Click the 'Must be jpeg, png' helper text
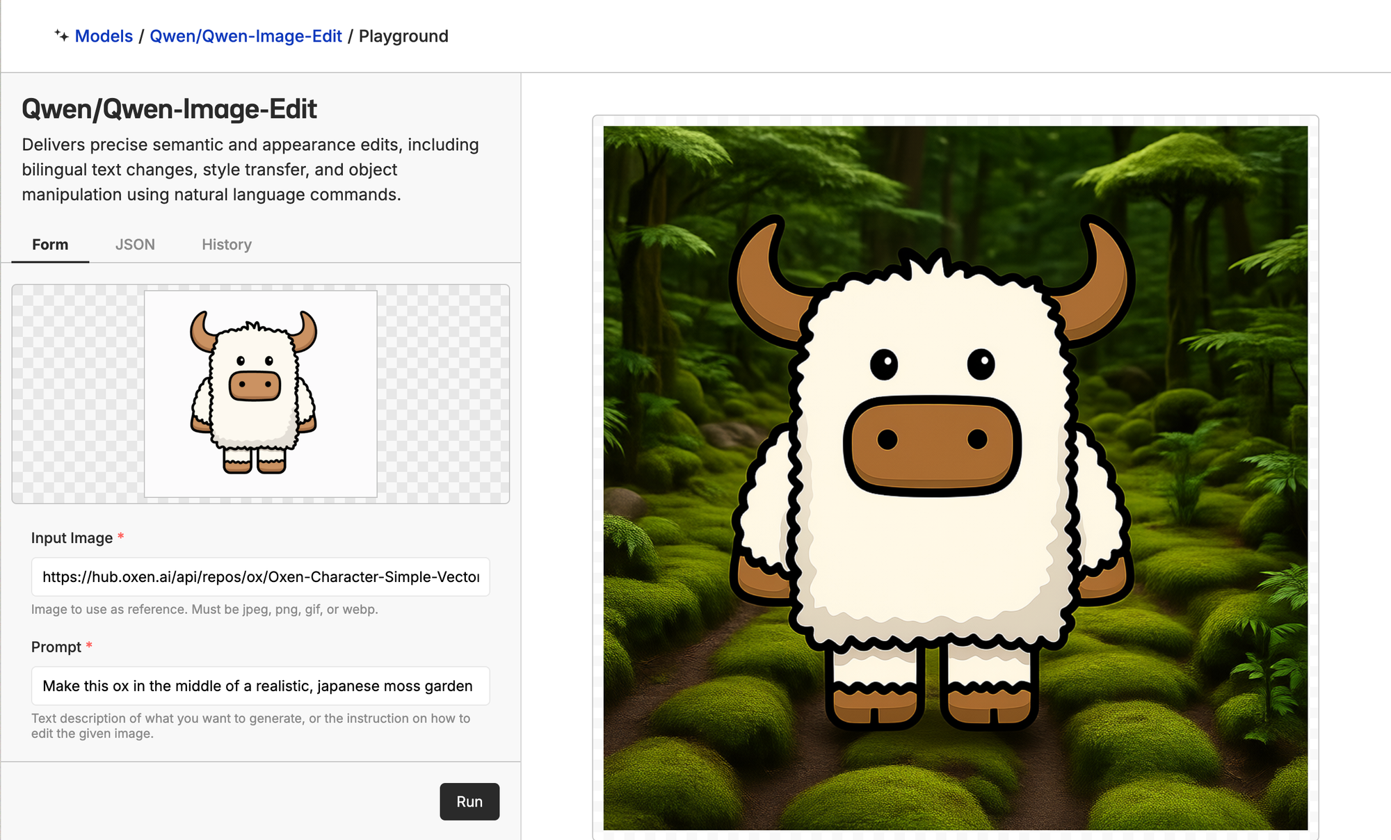The height and width of the screenshot is (840, 1391). point(204,609)
